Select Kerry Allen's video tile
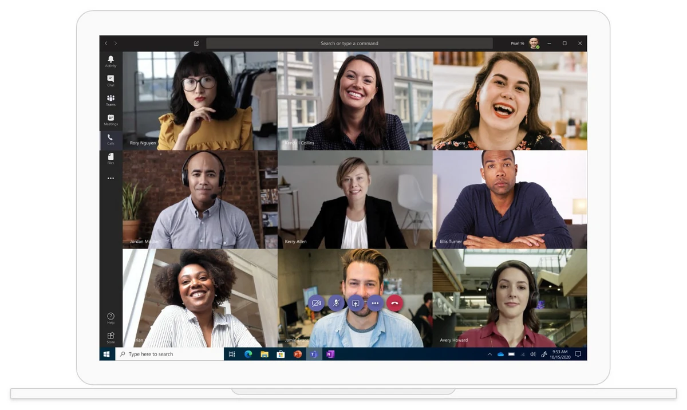This screenshot has width=687, height=410. point(355,199)
